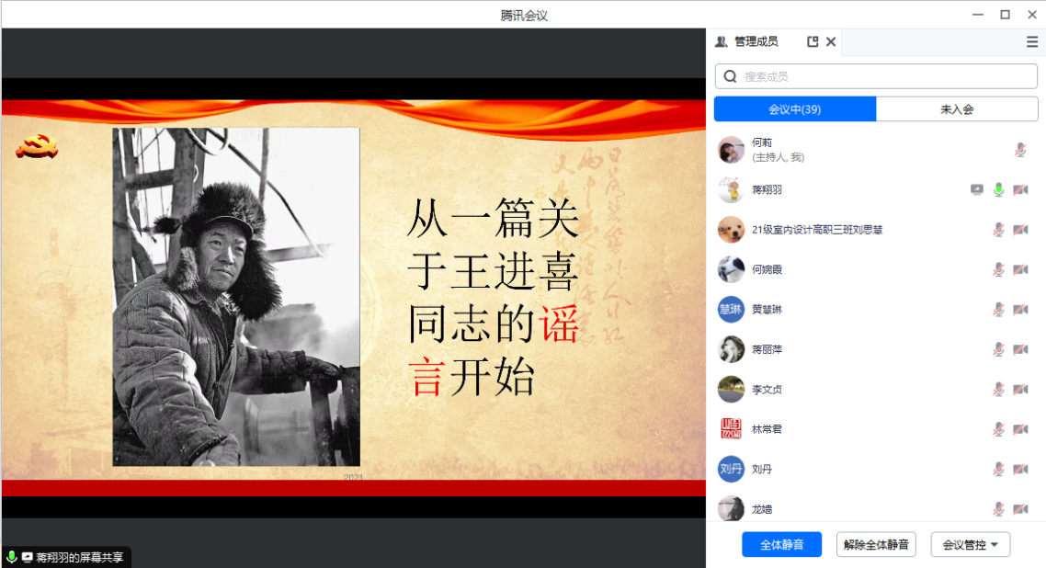
Task: Click 蒋翔羽's camera-off icon
Action: click(1020, 189)
